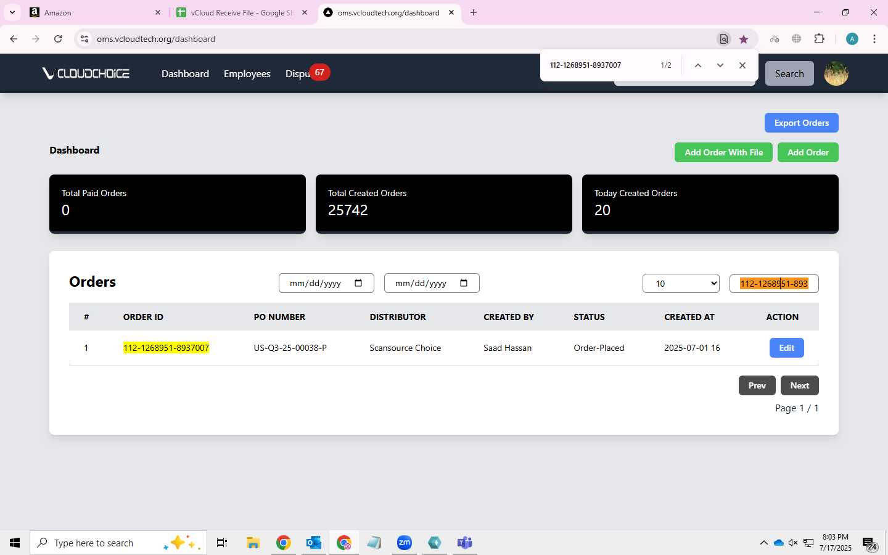
Task: Click Export Orders button
Action: point(801,123)
